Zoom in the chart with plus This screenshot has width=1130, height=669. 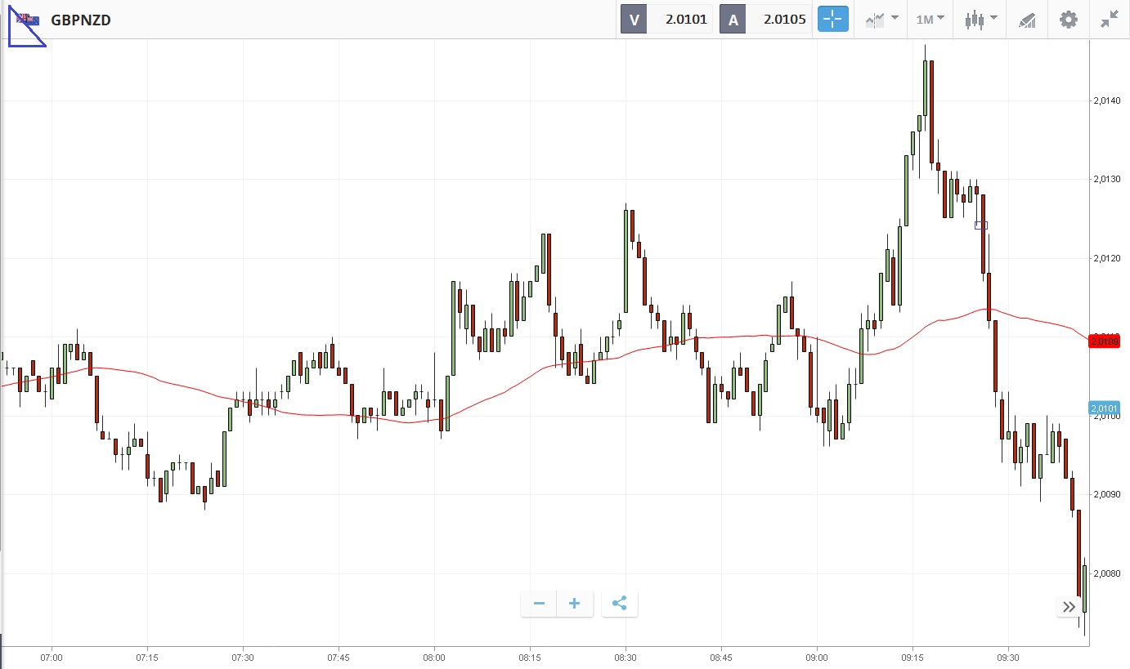pyautogui.click(x=575, y=604)
